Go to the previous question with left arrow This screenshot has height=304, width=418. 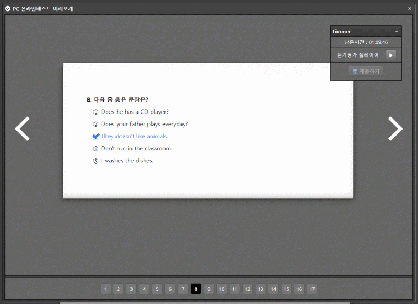[x=22, y=129]
